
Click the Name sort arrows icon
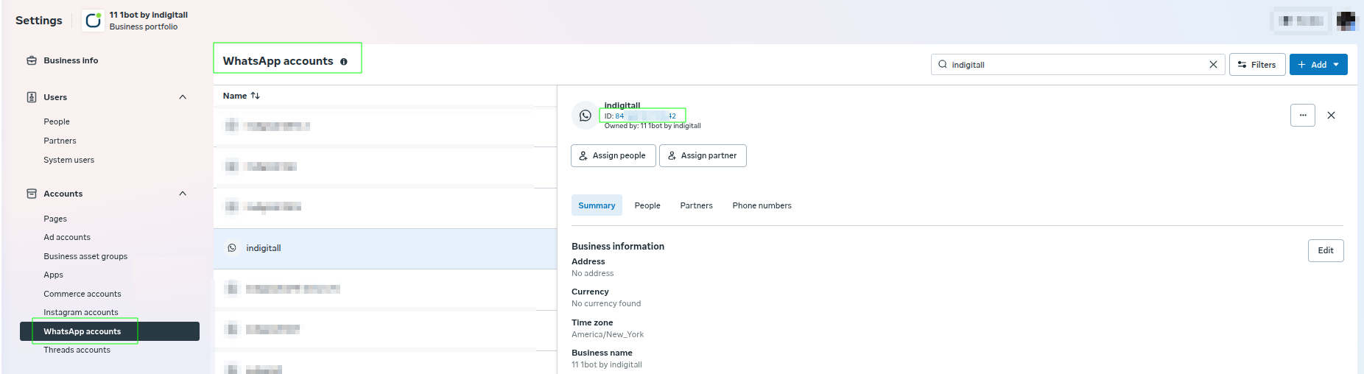(256, 96)
